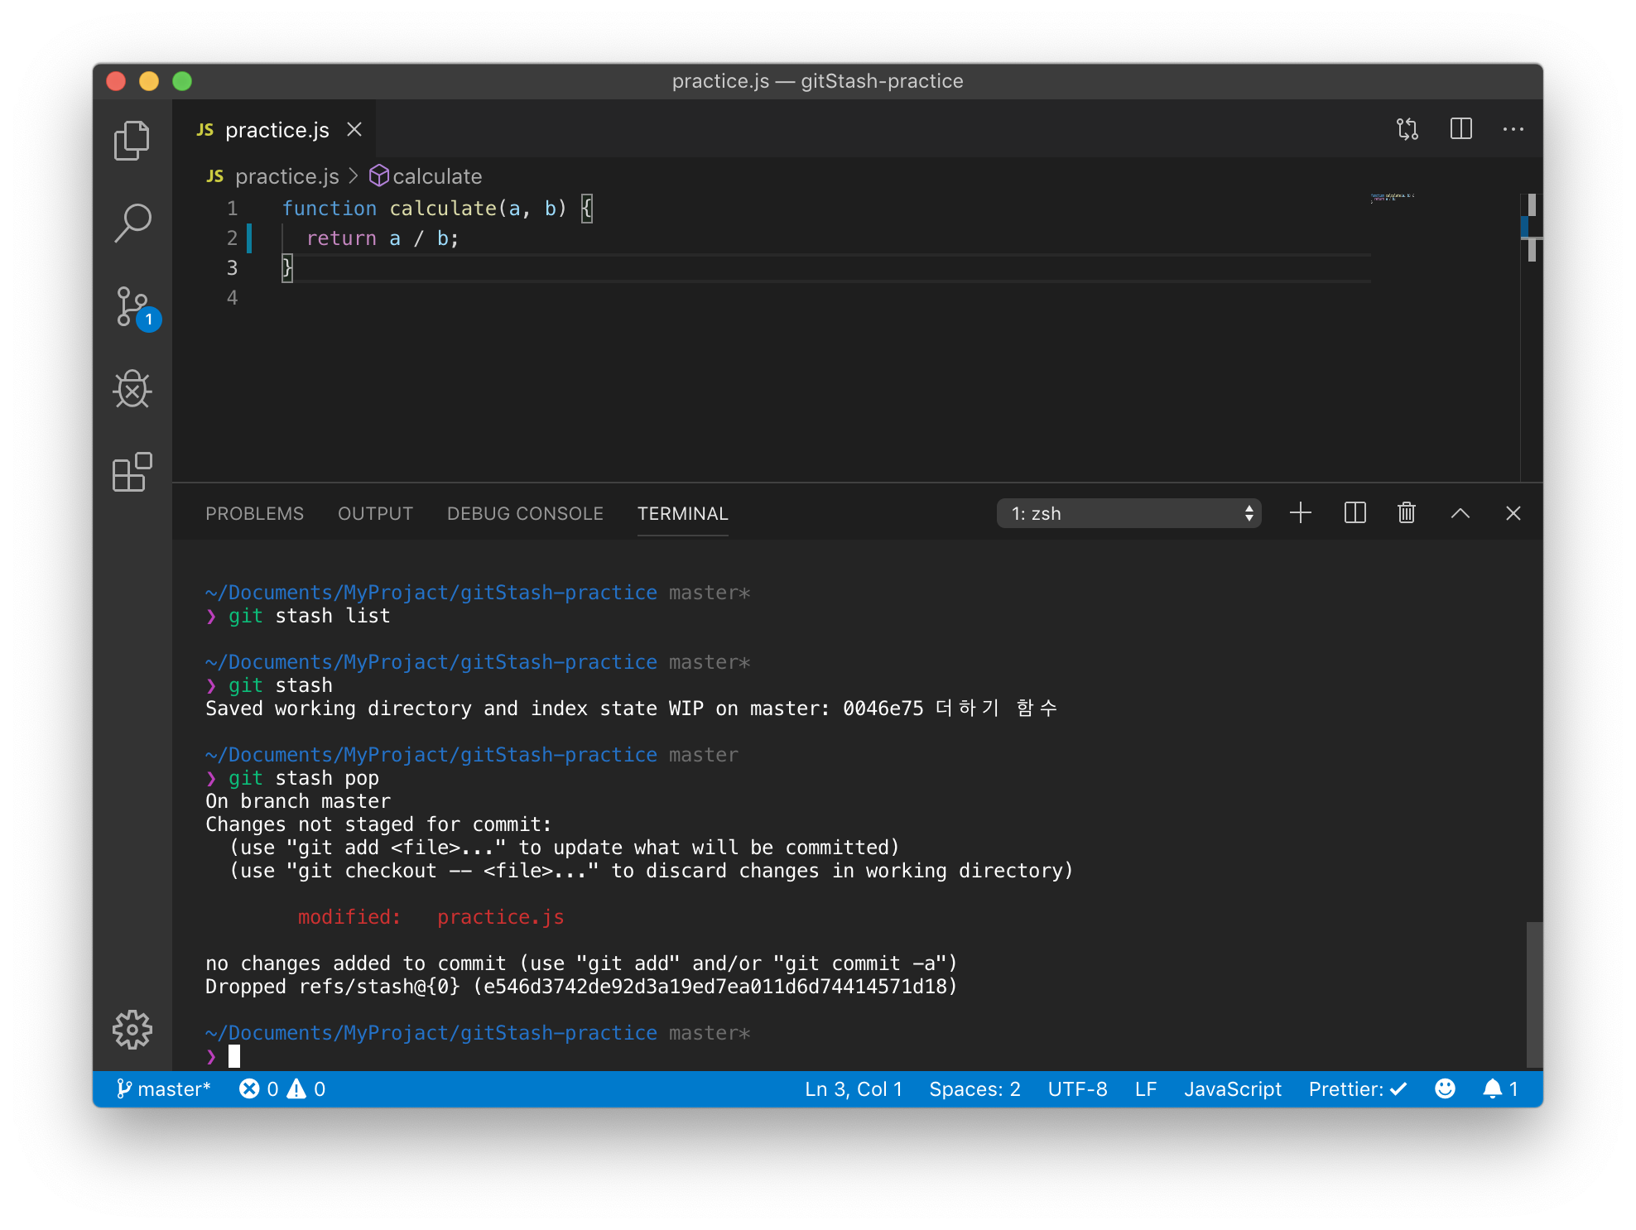The width and height of the screenshot is (1636, 1230).
Task: Switch to the PROBLEMS tab
Action: [x=254, y=513]
